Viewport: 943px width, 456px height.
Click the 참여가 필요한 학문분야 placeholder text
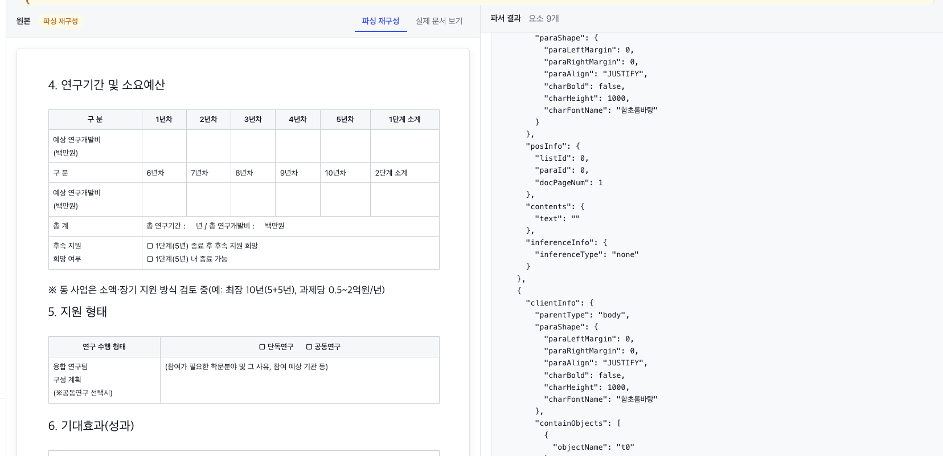coord(247,367)
